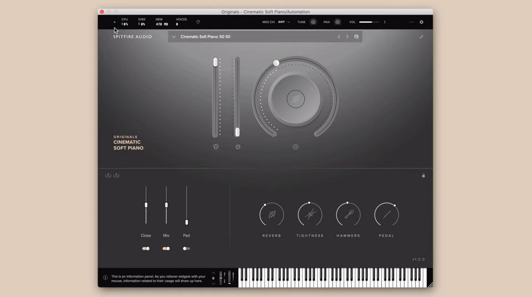Save the preset with the floppy disk icon
This screenshot has width=532, height=297.
tap(356, 37)
